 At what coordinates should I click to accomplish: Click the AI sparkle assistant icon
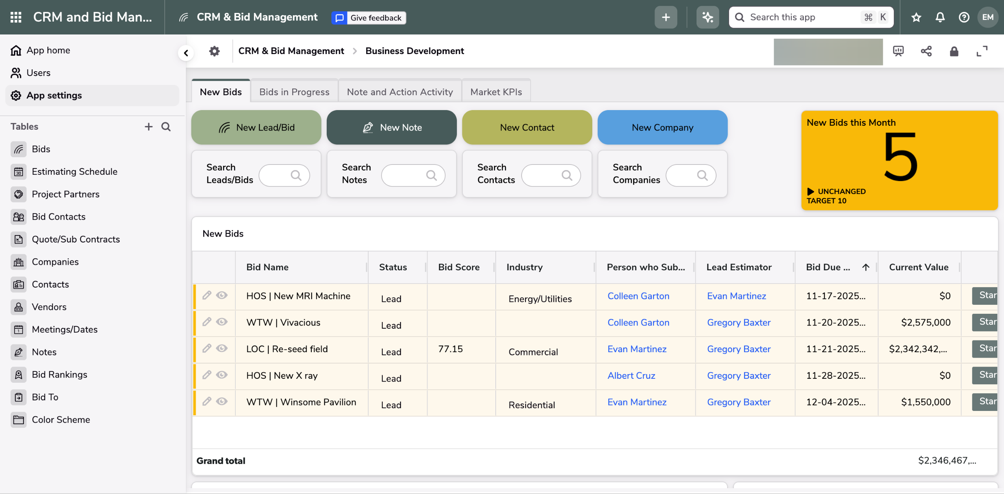tap(708, 17)
